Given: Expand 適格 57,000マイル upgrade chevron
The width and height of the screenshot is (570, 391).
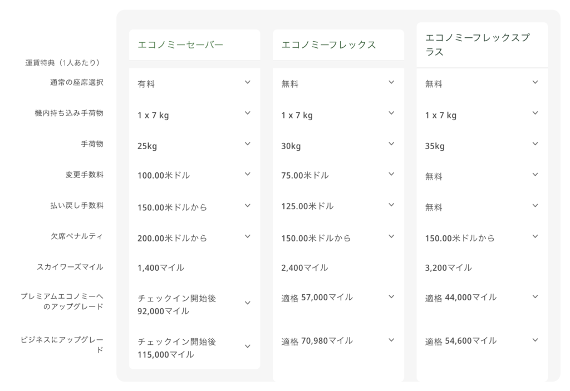Looking at the screenshot, I should pos(391,297).
